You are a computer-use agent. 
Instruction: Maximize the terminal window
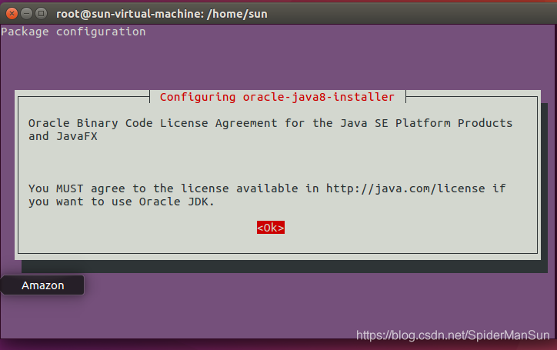coord(42,14)
